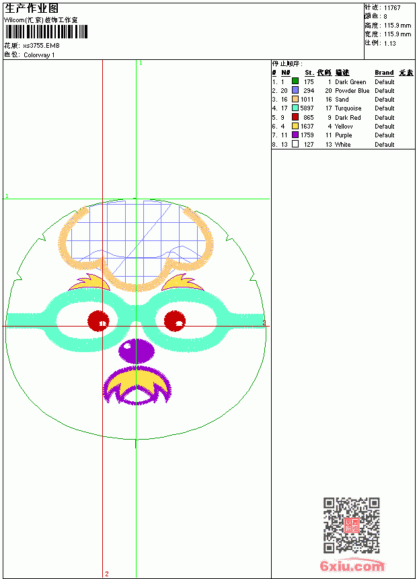Click the stitch count value 11767
Viewport: 417px width, 579px height.
(392, 8)
